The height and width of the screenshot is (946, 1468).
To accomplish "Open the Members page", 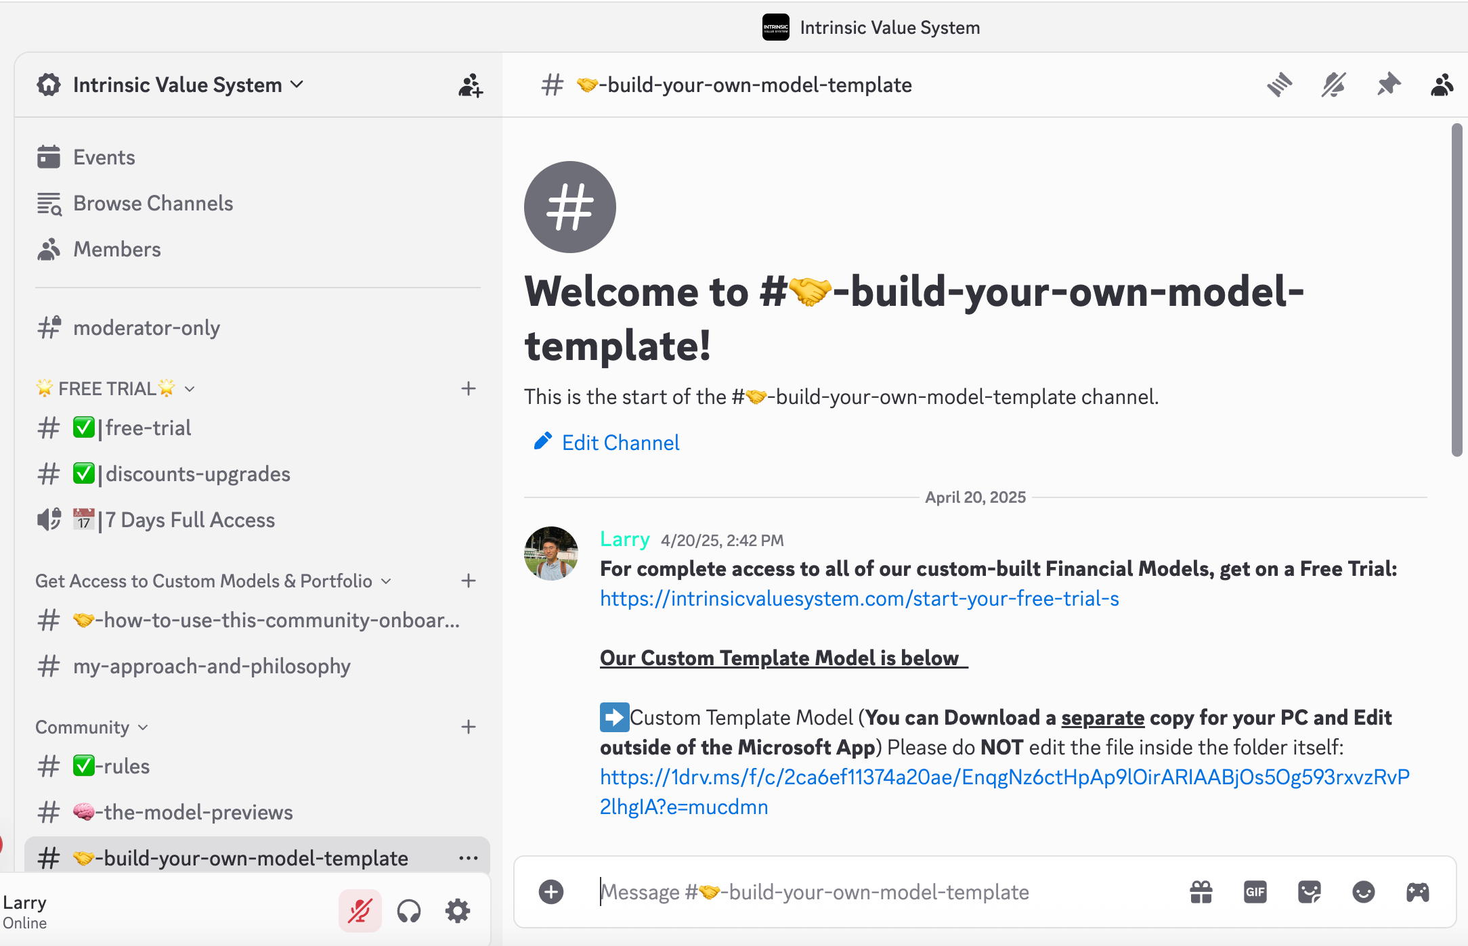I will click(x=257, y=249).
